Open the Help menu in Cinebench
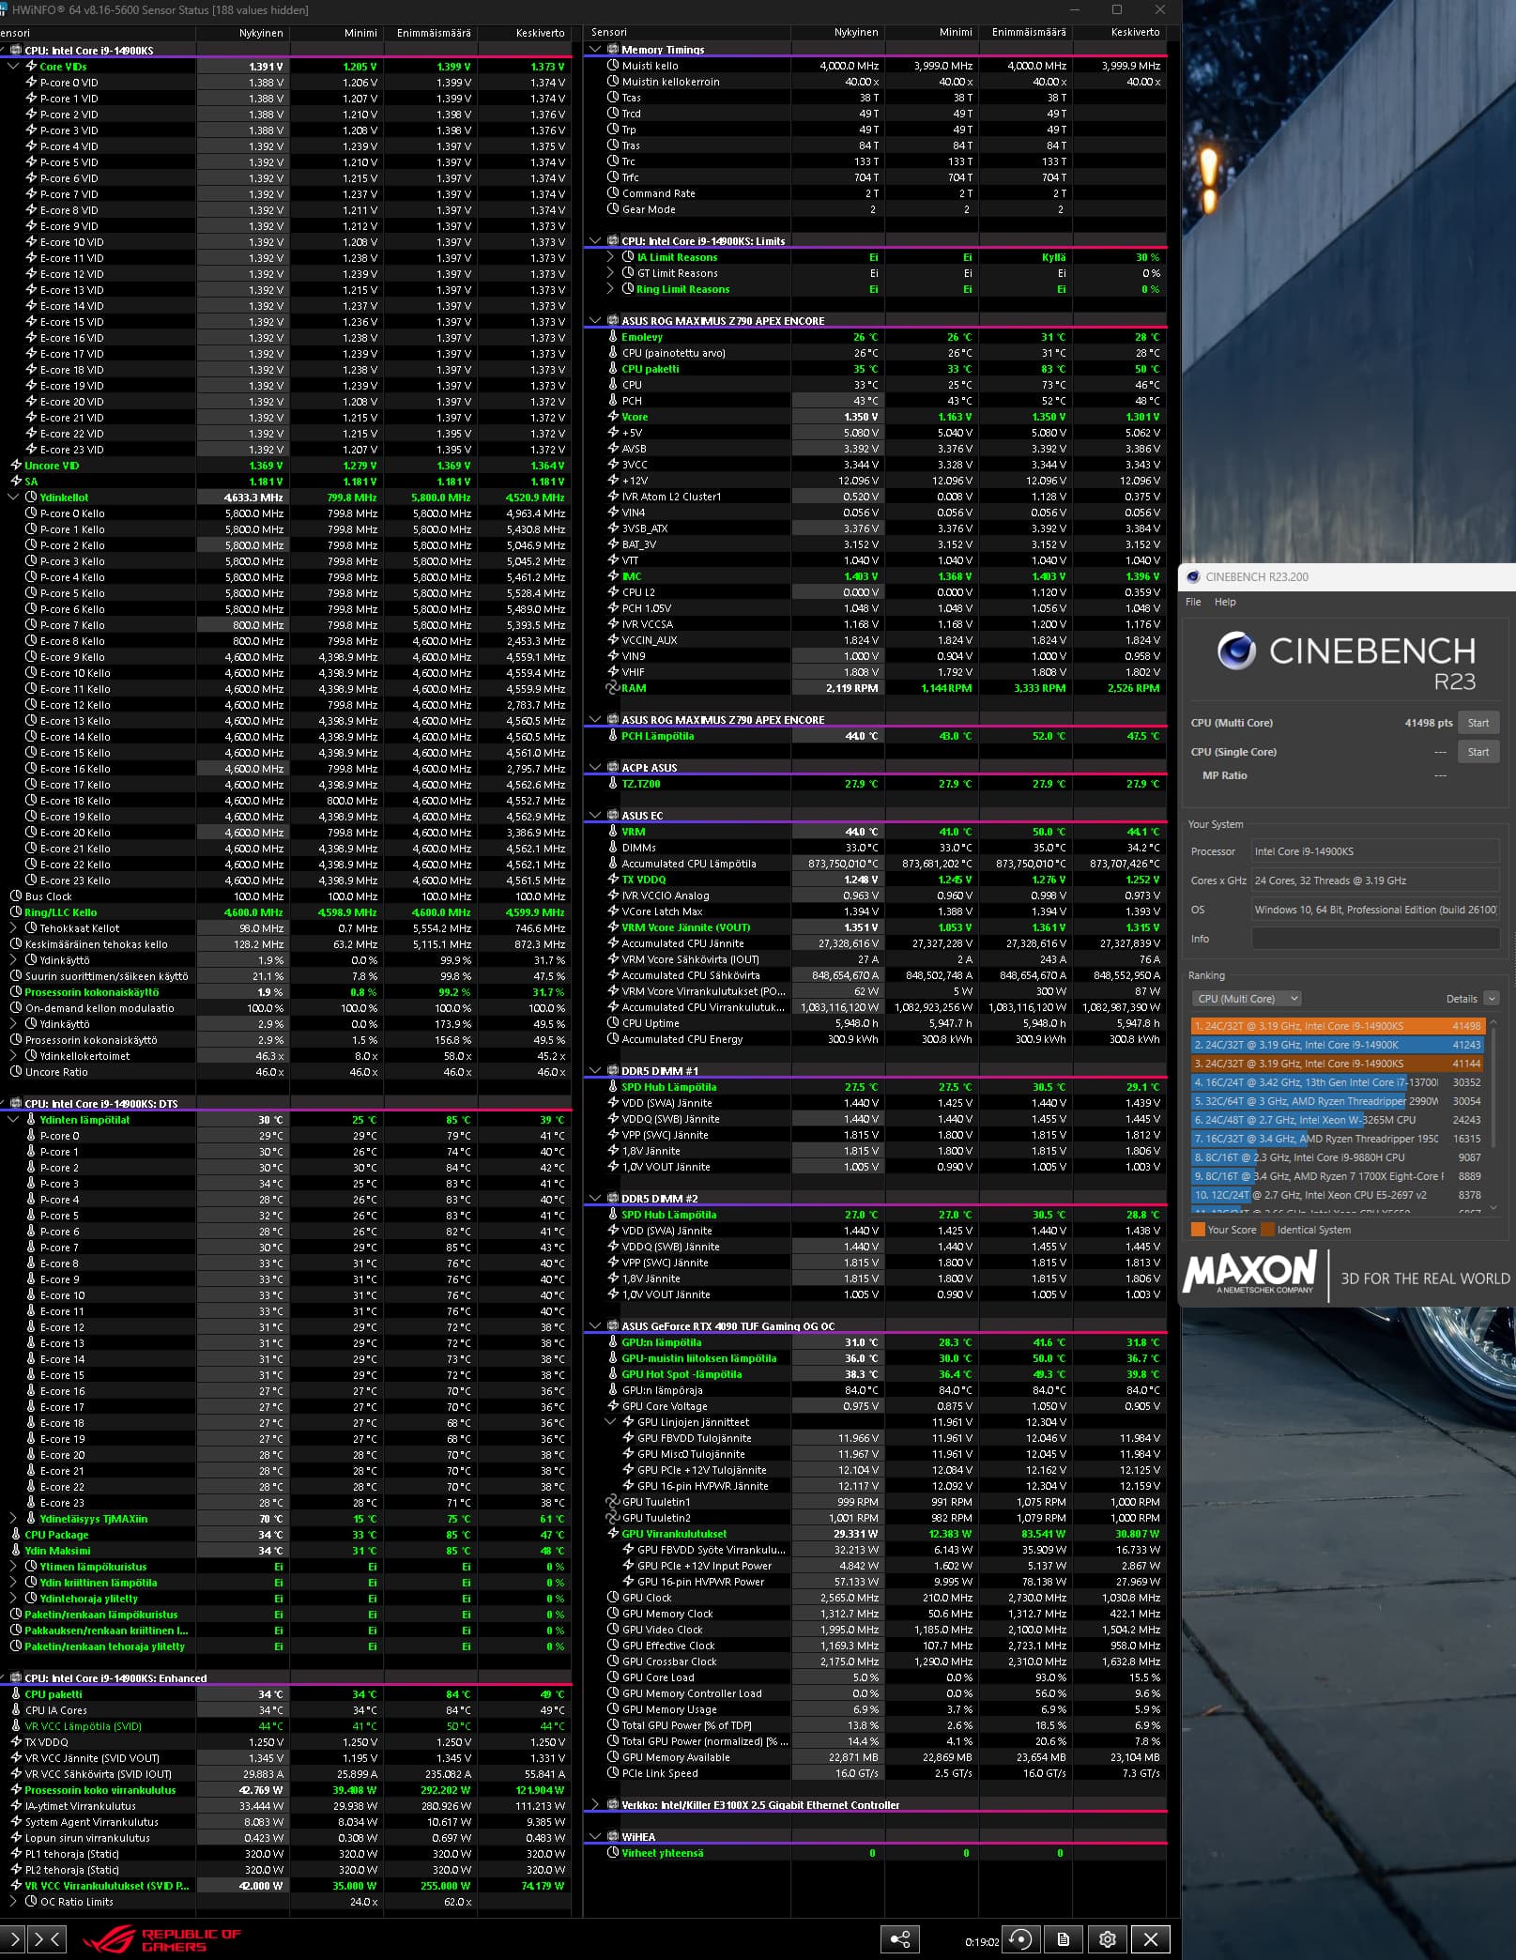Image resolution: width=1516 pixels, height=1960 pixels. 1225,602
